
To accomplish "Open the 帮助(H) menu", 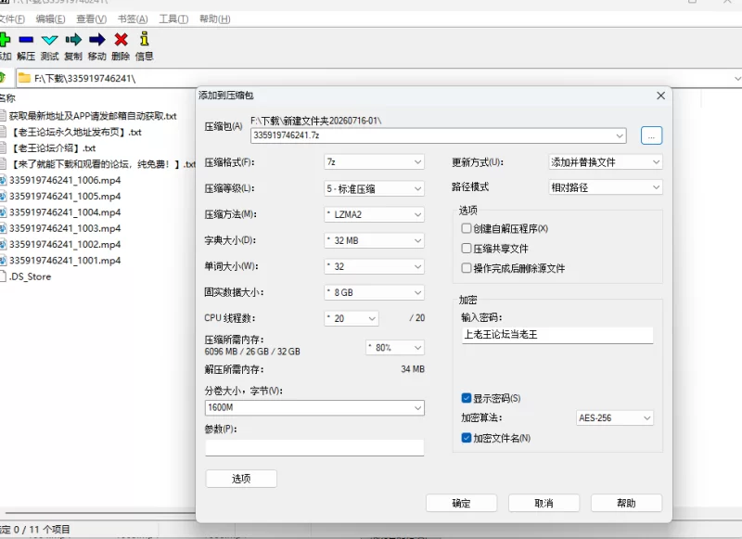I will coord(215,19).
